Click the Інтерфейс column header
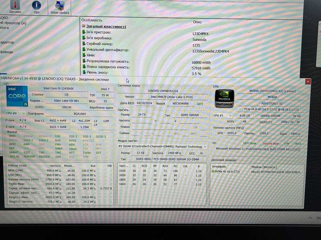Screen dimensions: 321x240 pyautogui.click(x=219, y=167)
